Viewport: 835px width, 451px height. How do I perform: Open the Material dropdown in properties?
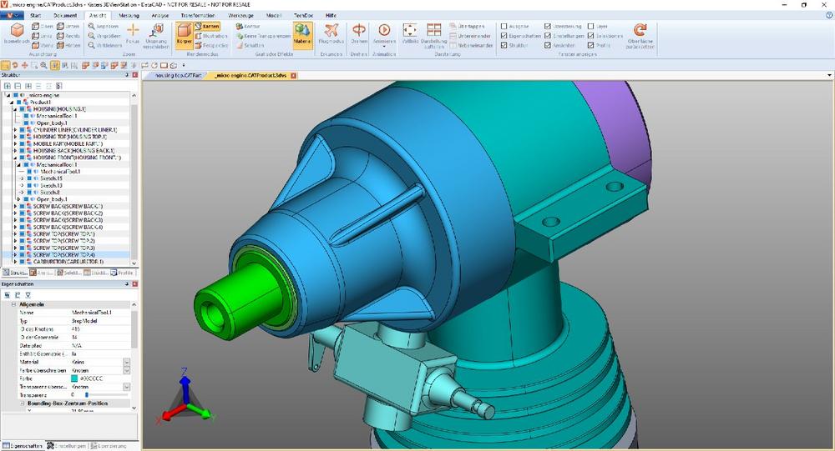126,361
